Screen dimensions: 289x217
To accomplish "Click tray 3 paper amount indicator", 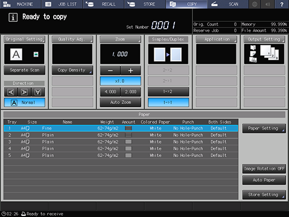I will pyautogui.click(x=129, y=142).
